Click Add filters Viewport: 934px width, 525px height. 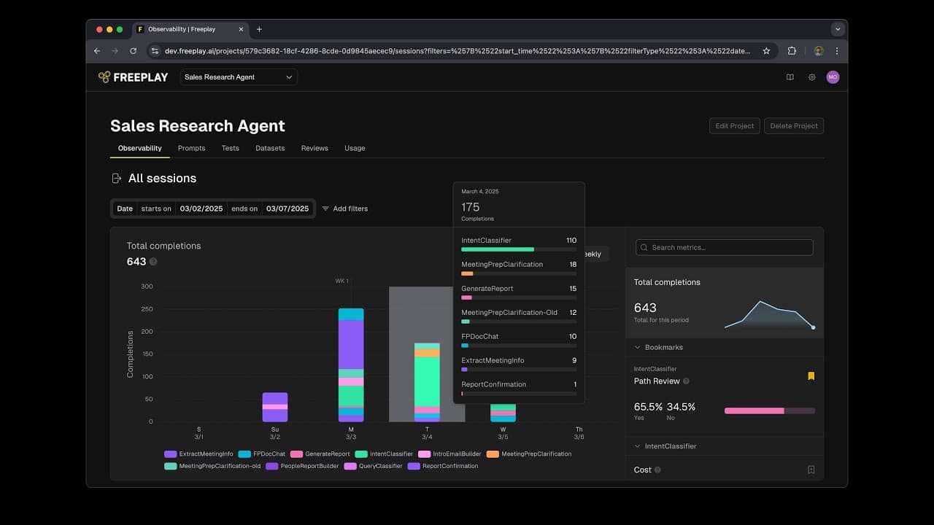coord(345,209)
